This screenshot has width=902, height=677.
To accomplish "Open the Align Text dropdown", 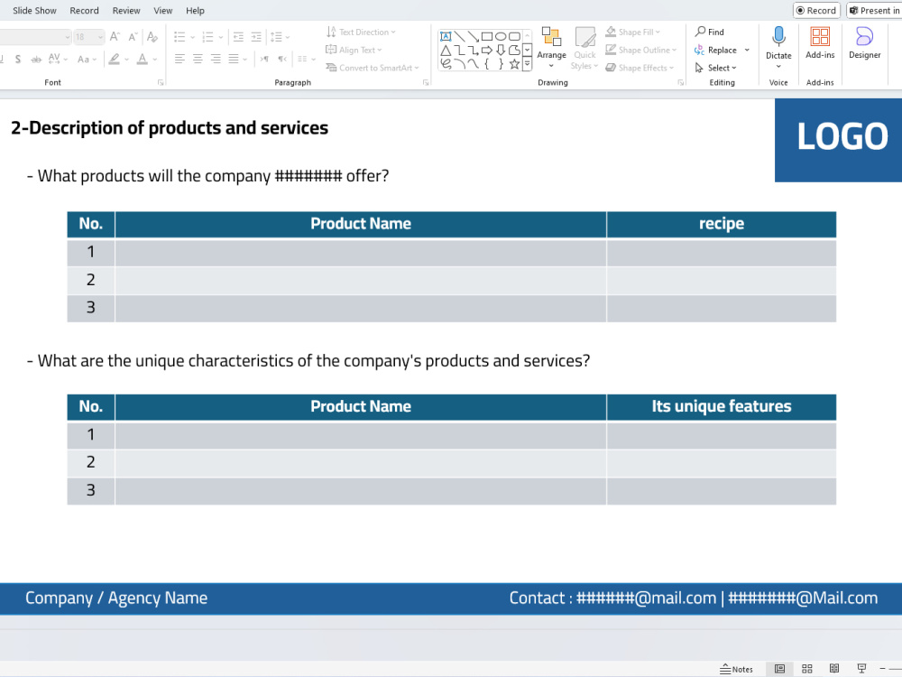I will (x=354, y=50).
